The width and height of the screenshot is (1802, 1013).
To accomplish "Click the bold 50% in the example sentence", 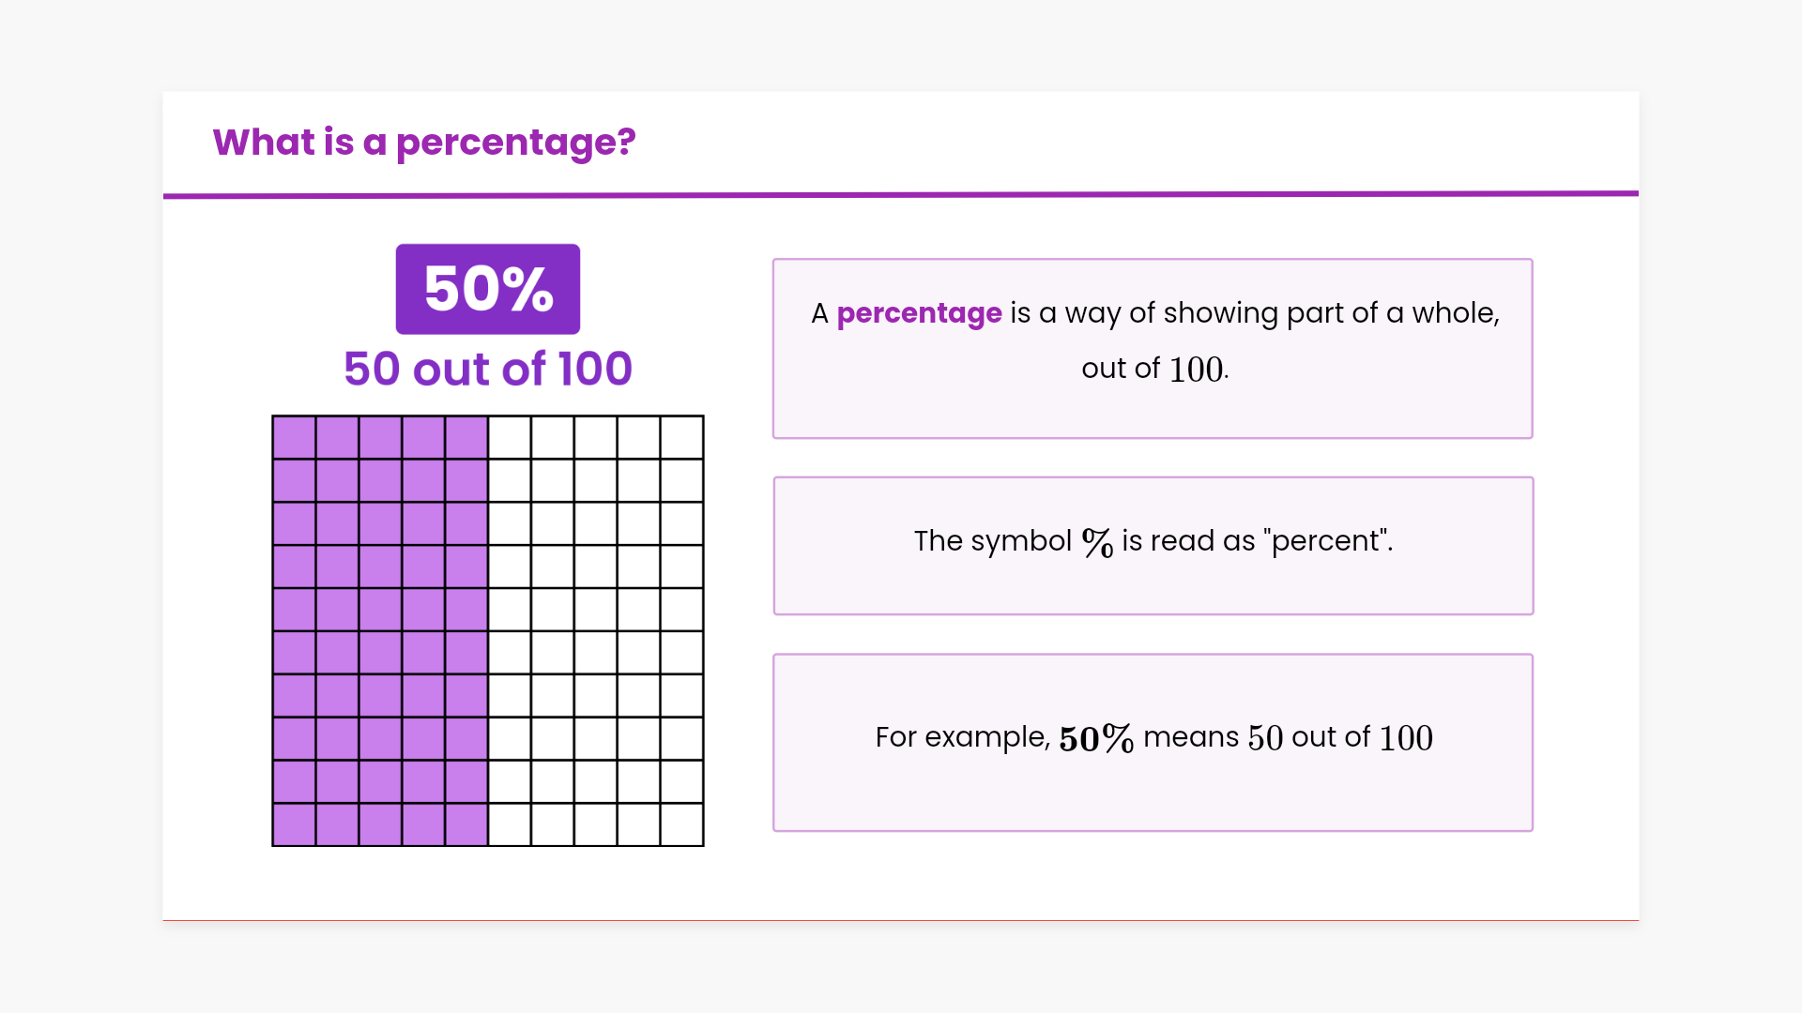I will coord(1096,738).
